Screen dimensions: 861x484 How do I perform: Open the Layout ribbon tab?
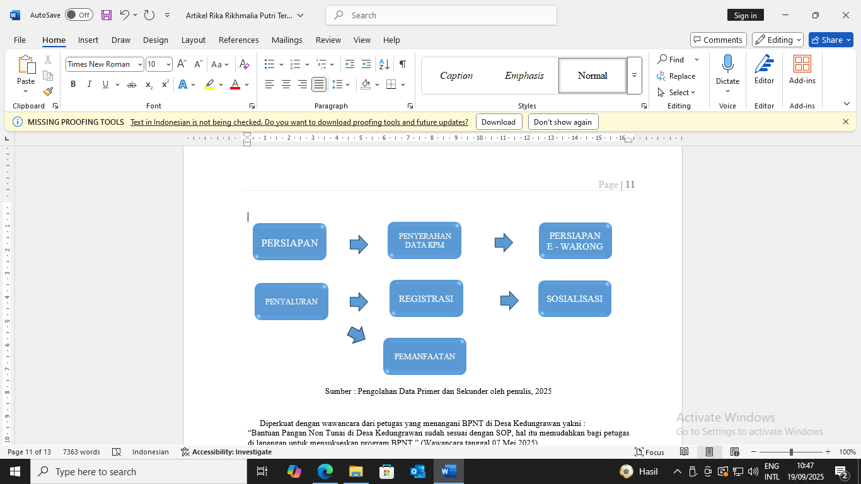(193, 40)
